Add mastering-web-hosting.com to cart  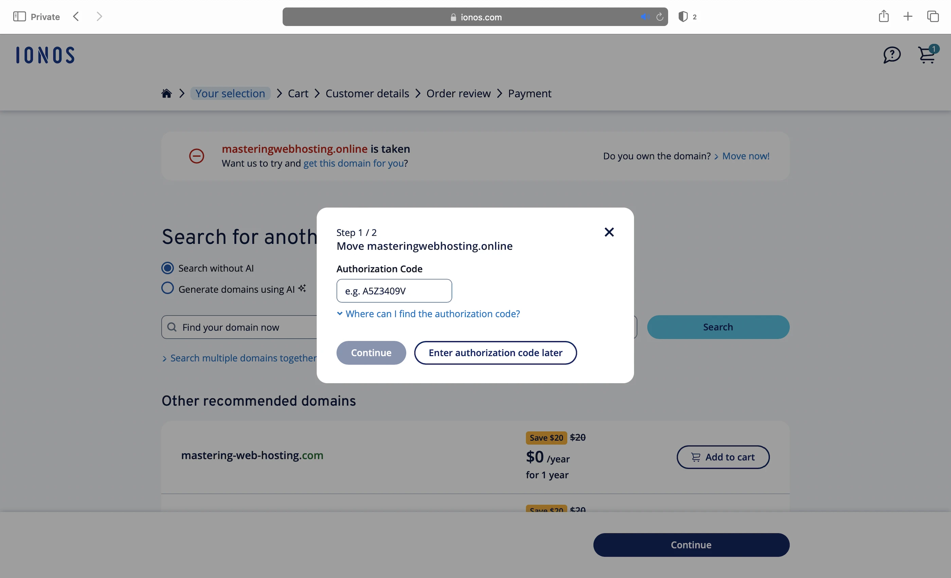point(723,457)
